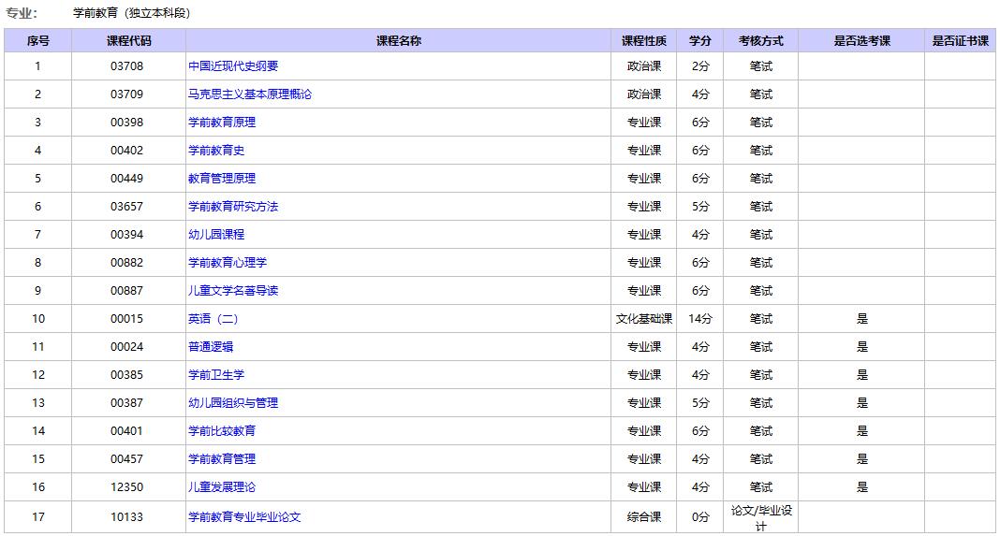Open the 学前教育心理学 course link
Image resolution: width=1000 pixels, height=536 pixels.
click(x=227, y=263)
